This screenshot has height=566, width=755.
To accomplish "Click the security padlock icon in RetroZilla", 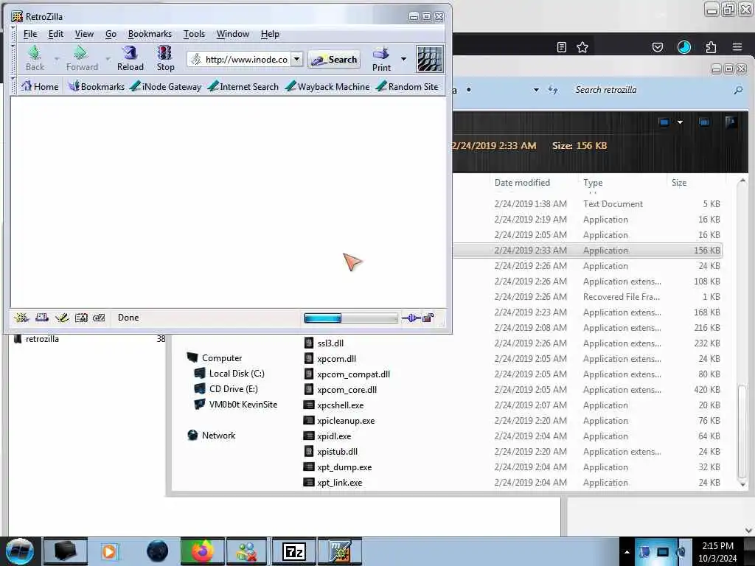I will [x=428, y=318].
